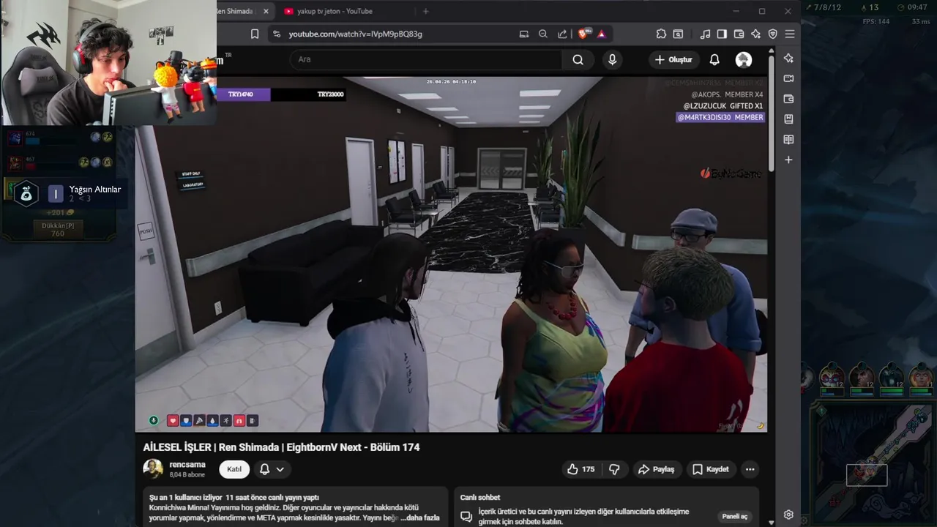The height and width of the screenshot is (527, 937).
Task: Open wallet icon in sidebar panel
Action: click(788, 99)
